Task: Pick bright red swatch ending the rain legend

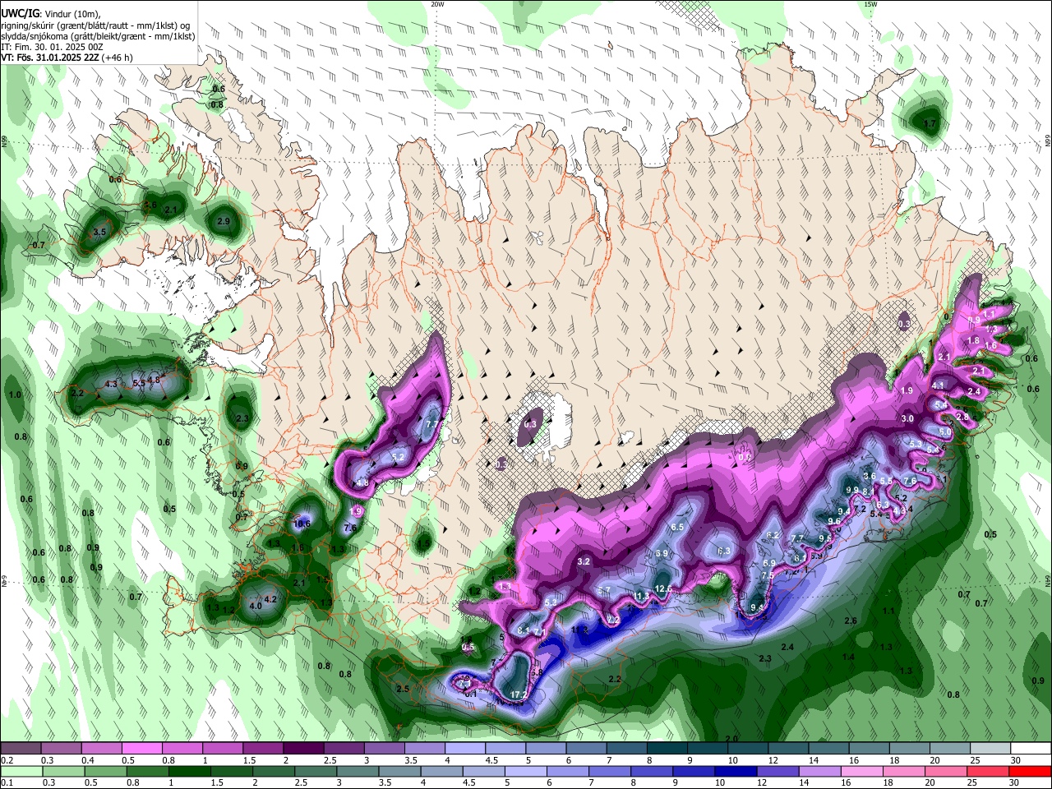Action: tap(1030, 771)
